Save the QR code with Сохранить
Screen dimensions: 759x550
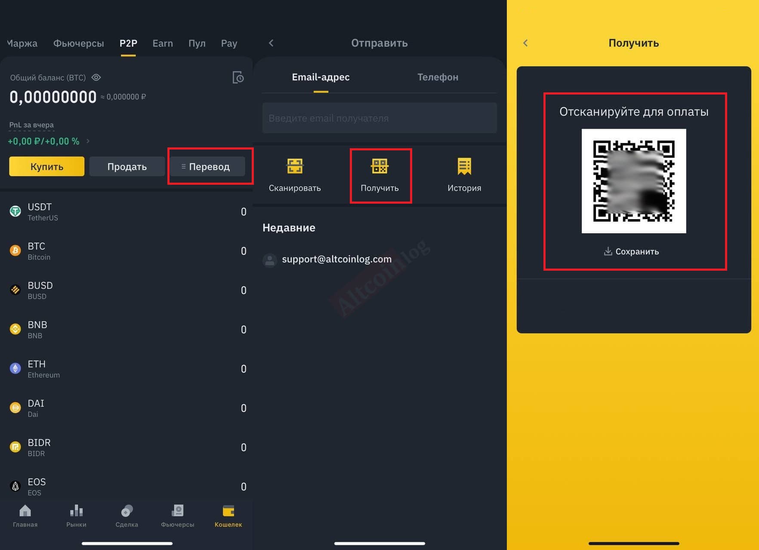(631, 251)
